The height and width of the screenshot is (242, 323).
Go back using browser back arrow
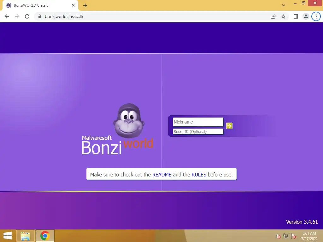[x=7, y=16]
